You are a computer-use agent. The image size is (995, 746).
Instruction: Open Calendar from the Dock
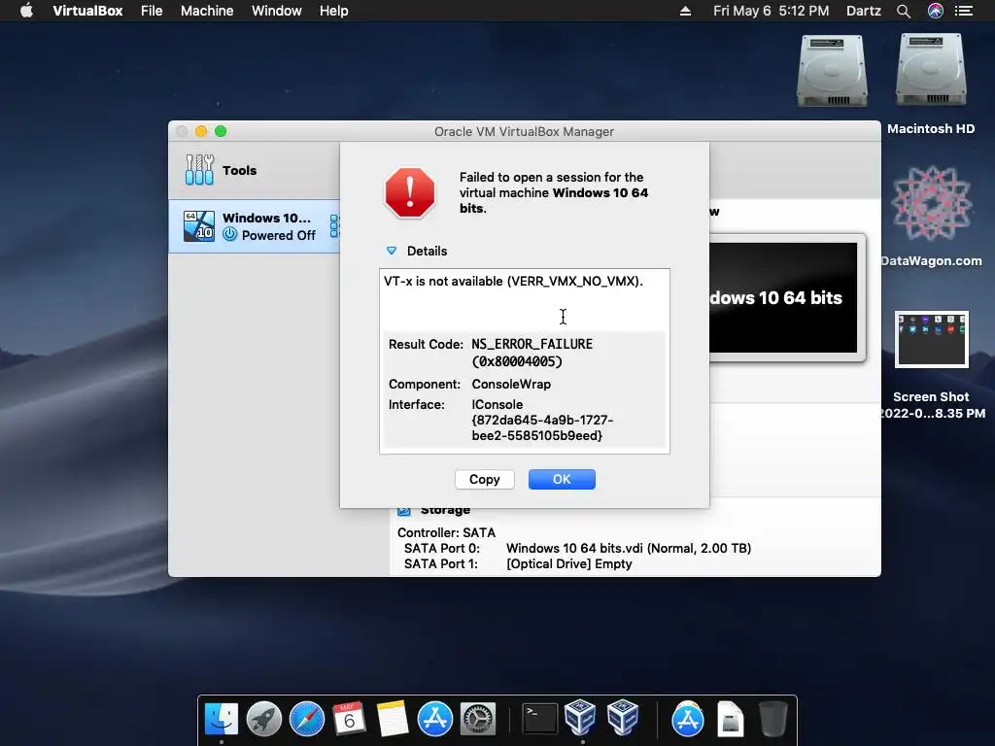[x=349, y=719]
